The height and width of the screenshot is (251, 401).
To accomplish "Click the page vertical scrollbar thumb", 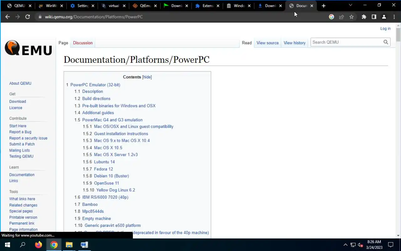I will point(398,35).
